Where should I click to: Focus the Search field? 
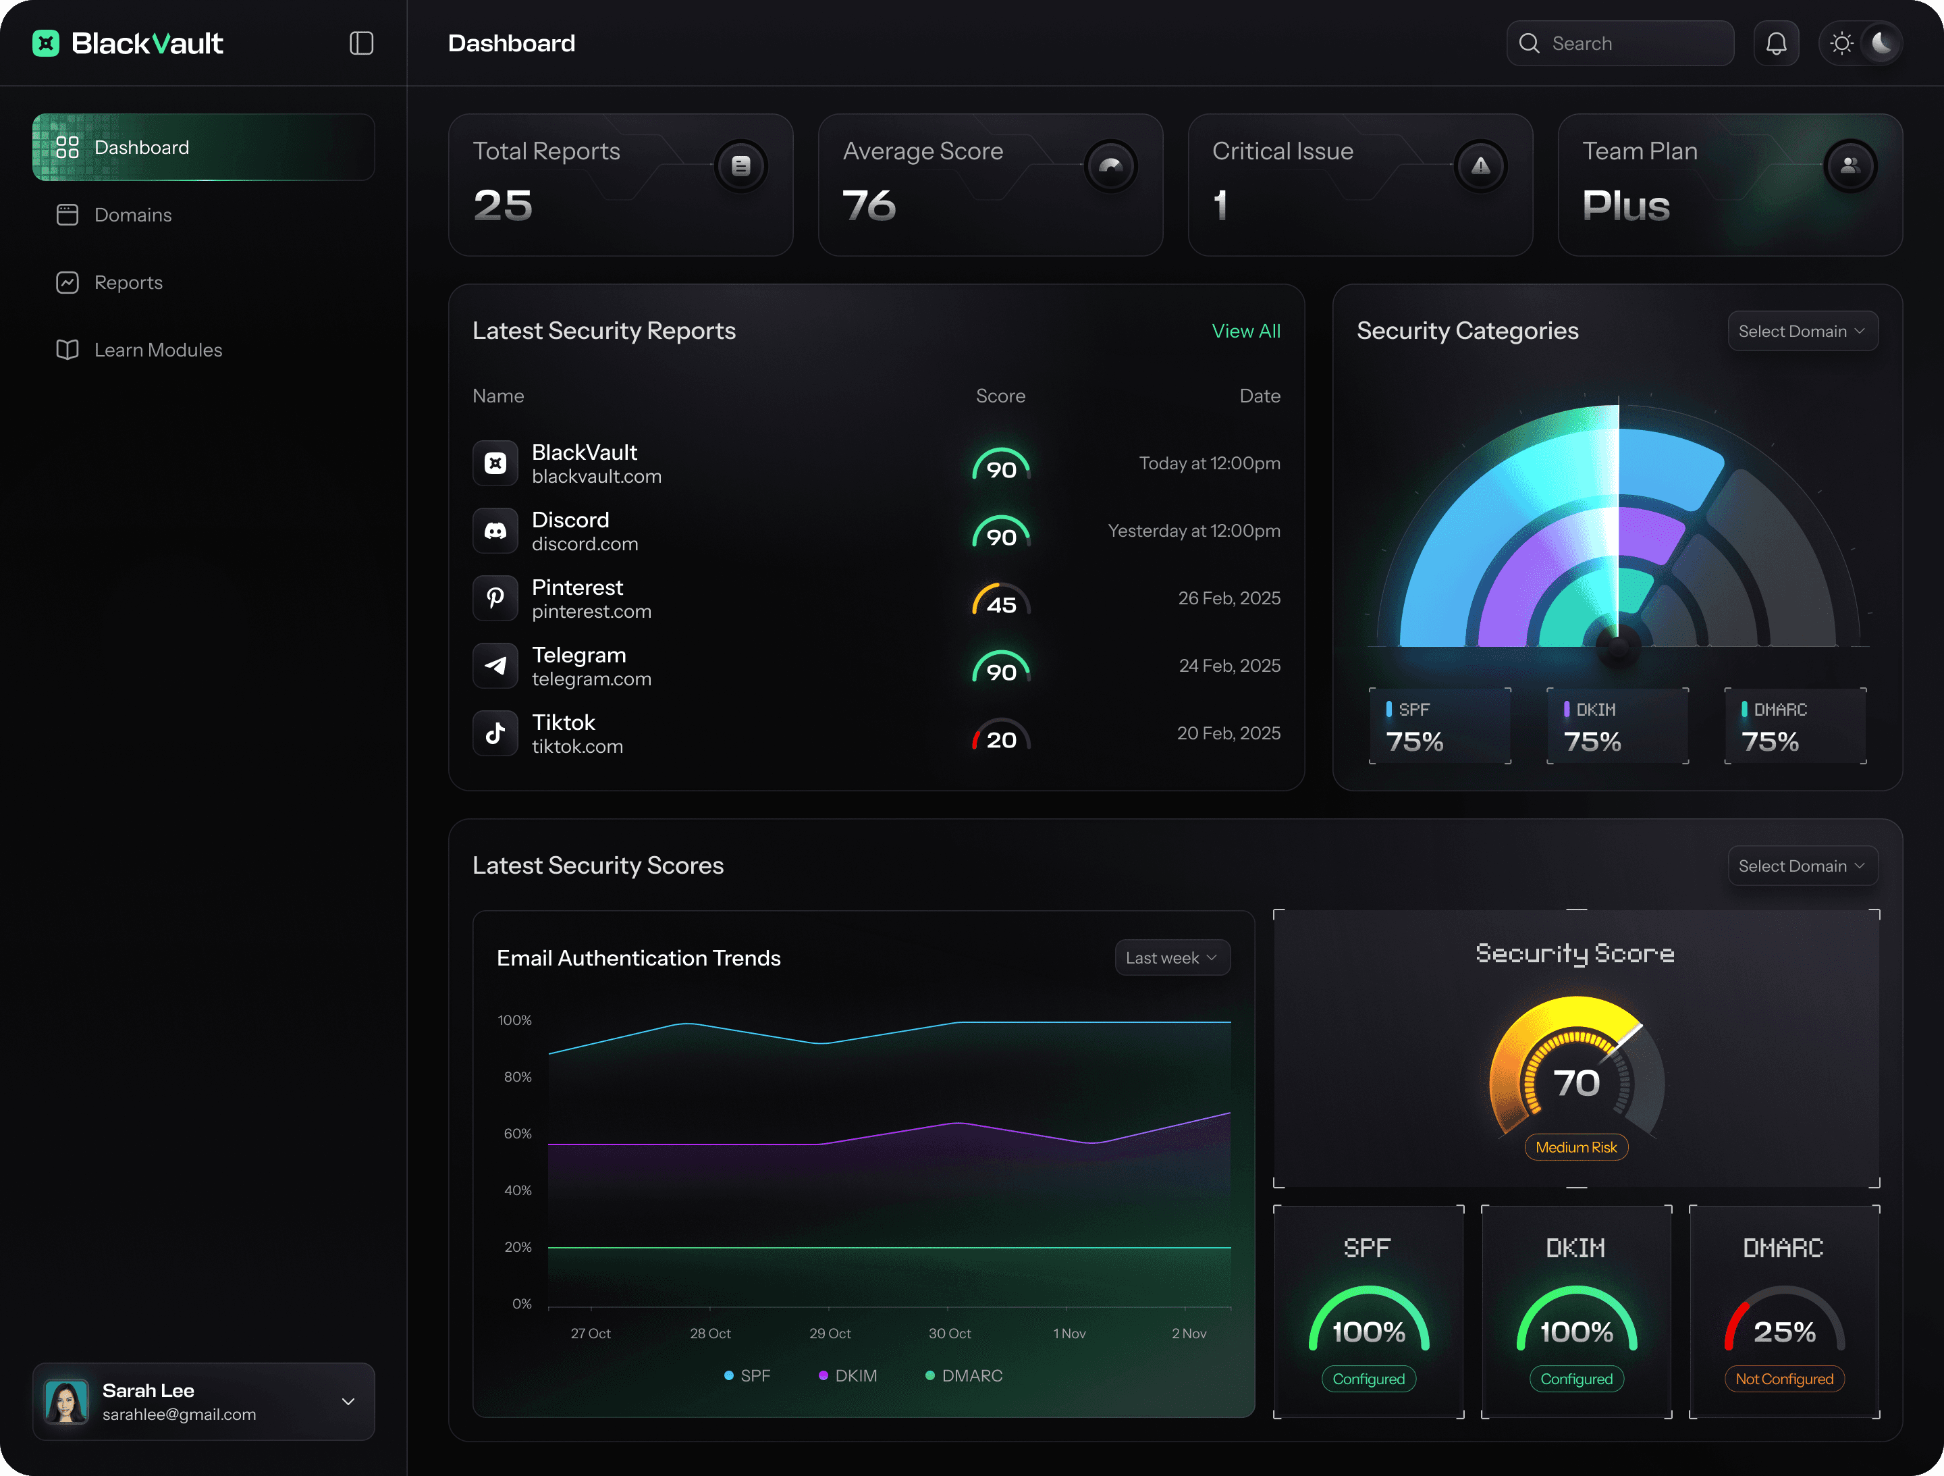[x=1620, y=43]
